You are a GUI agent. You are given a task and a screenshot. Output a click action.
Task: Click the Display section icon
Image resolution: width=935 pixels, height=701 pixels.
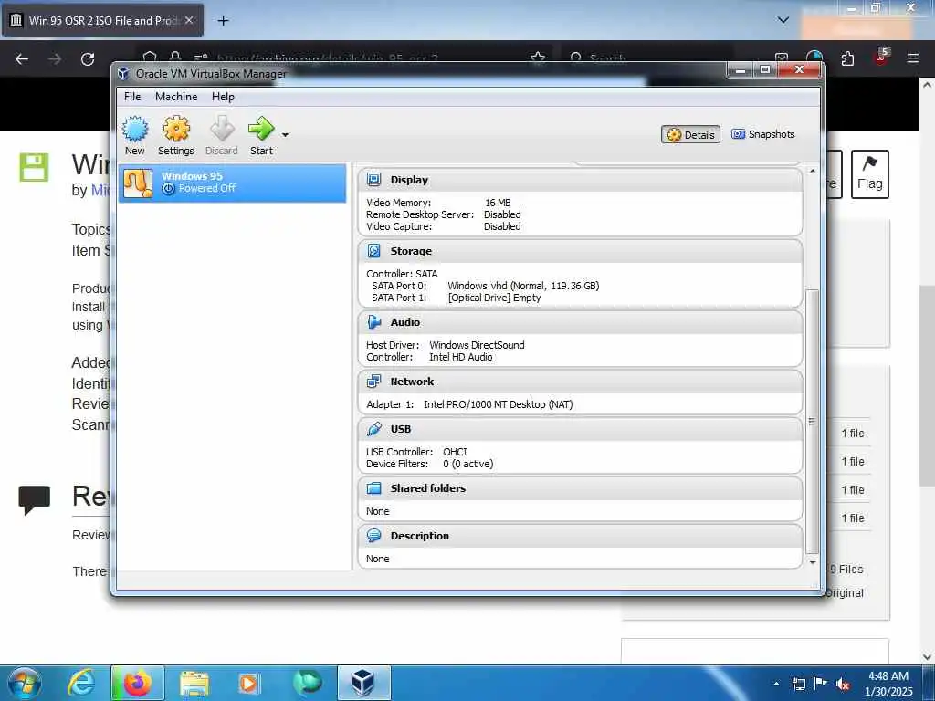click(x=373, y=180)
